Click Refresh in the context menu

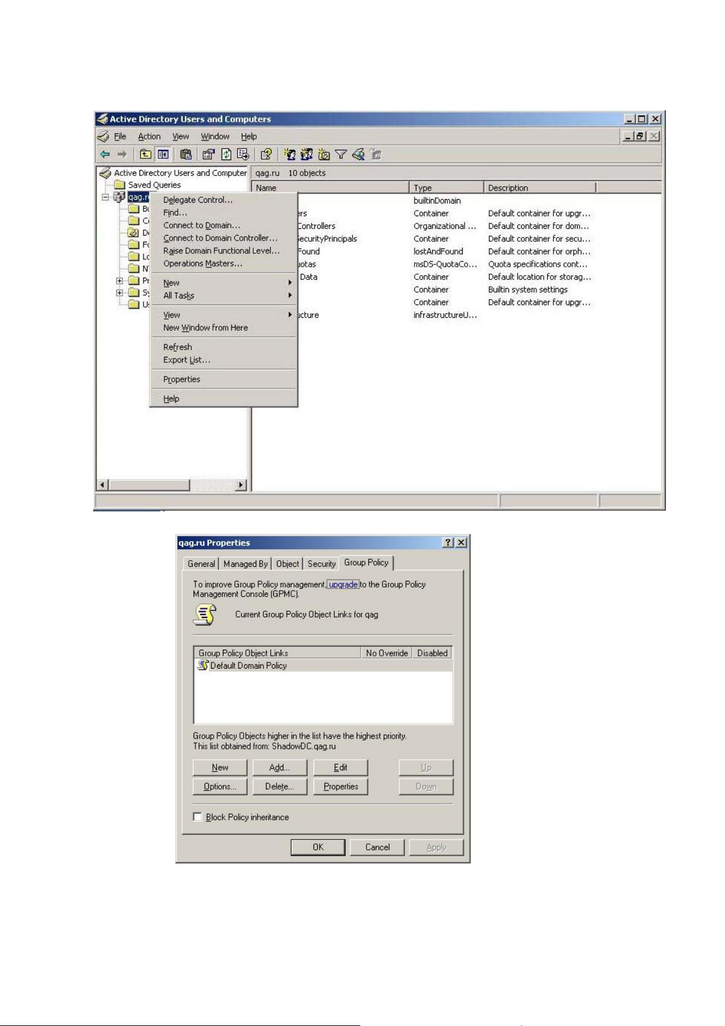[223, 346]
